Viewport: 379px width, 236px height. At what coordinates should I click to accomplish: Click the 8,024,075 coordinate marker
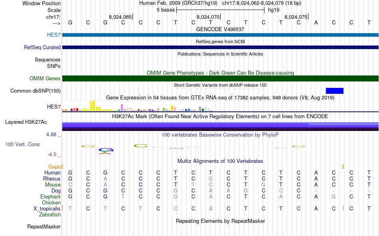(296, 17)
